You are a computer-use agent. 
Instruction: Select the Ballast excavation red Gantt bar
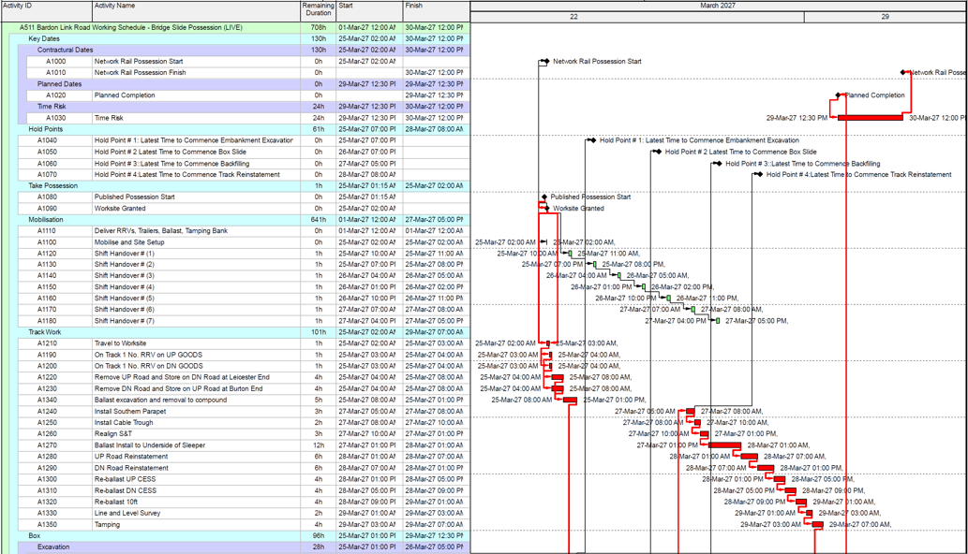571,401
